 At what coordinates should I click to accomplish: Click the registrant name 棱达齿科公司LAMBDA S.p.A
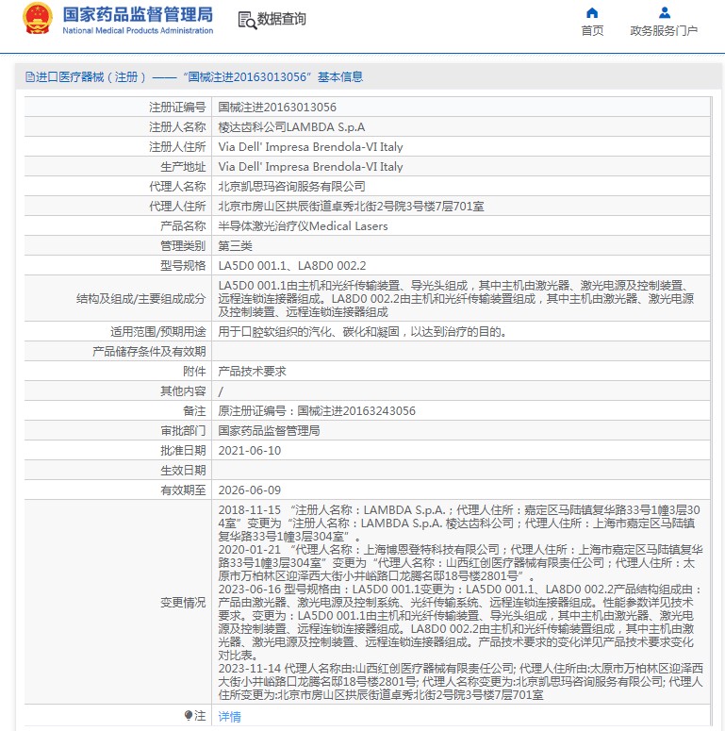coord(291,126)
